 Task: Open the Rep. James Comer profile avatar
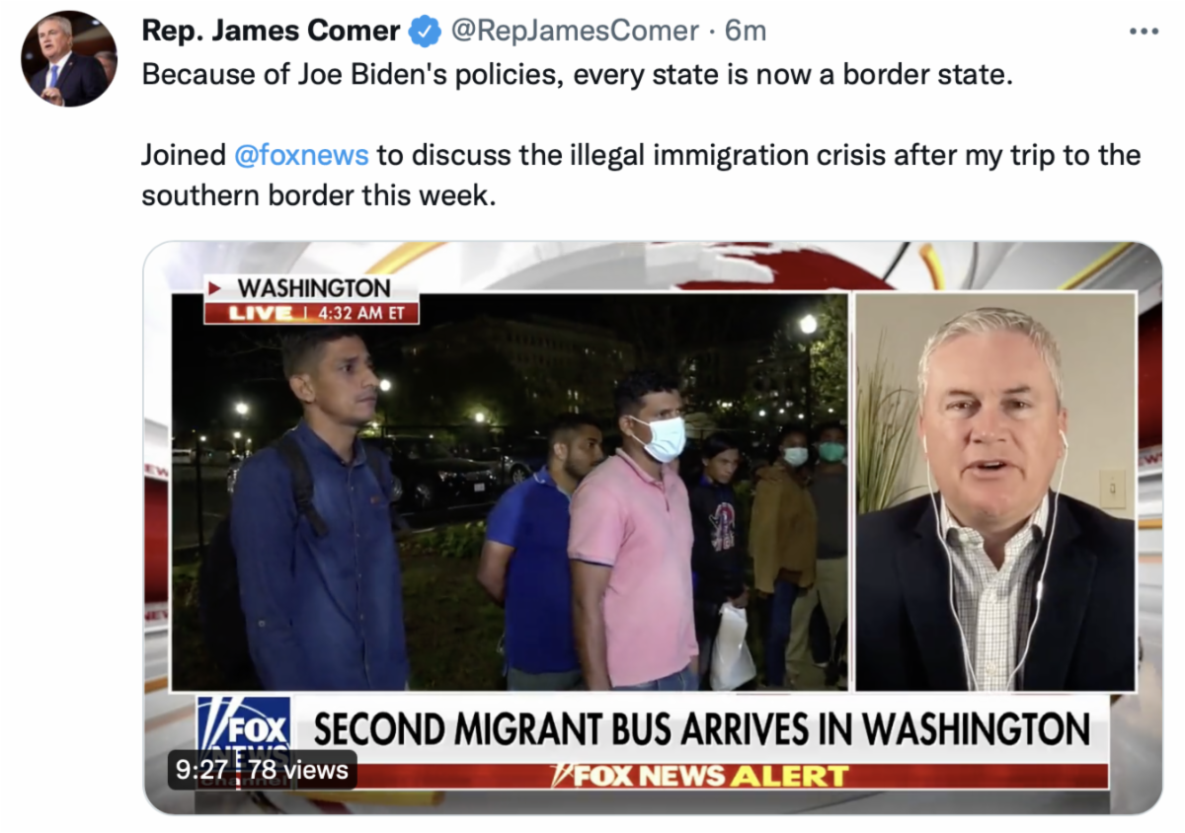pyautogui.click(x=69, y=59)
